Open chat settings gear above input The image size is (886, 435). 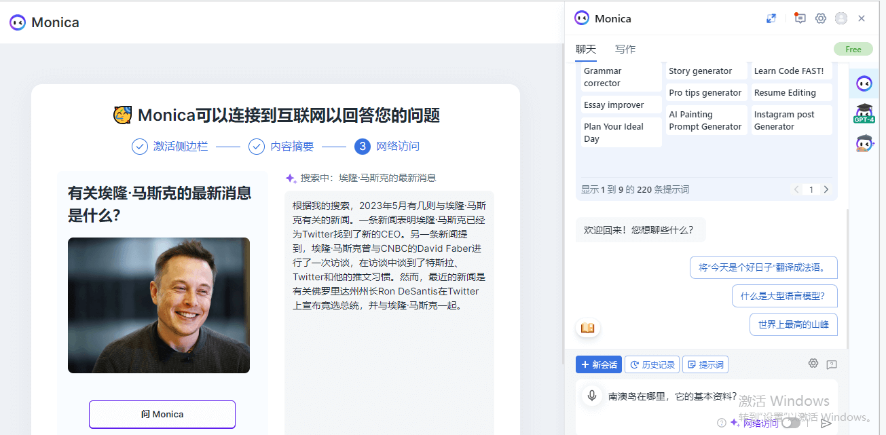coord(813,364)
